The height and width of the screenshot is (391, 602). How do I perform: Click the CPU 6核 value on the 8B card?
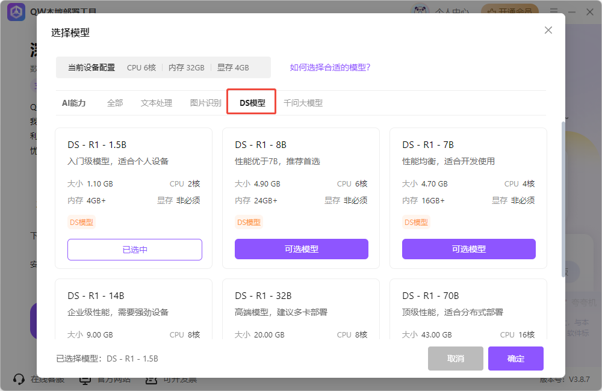click(352, 184)
